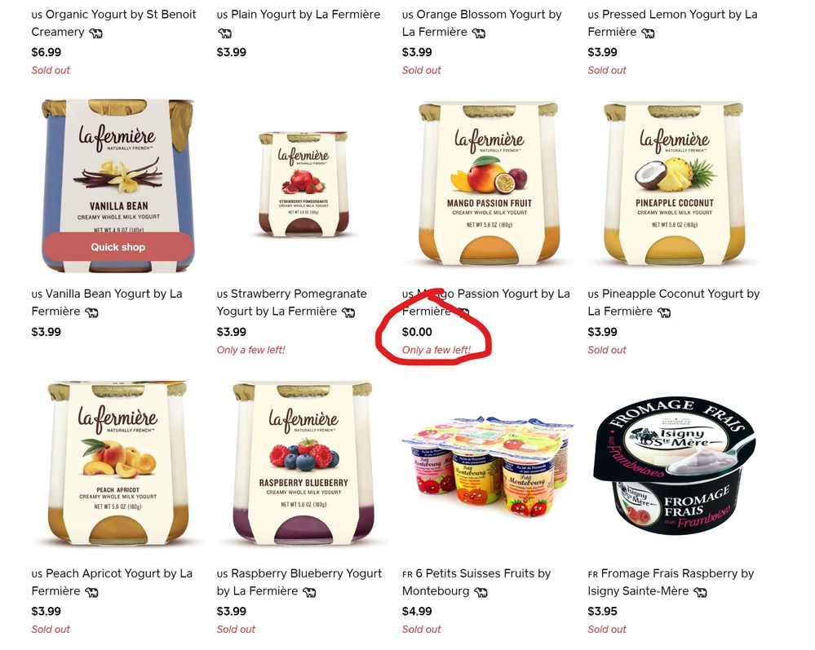Image resolution: width=815 pixels, height=650 pixels.
Task: Open Vanilla Bean Yogurt product link
Action: (x=107, y=303)
